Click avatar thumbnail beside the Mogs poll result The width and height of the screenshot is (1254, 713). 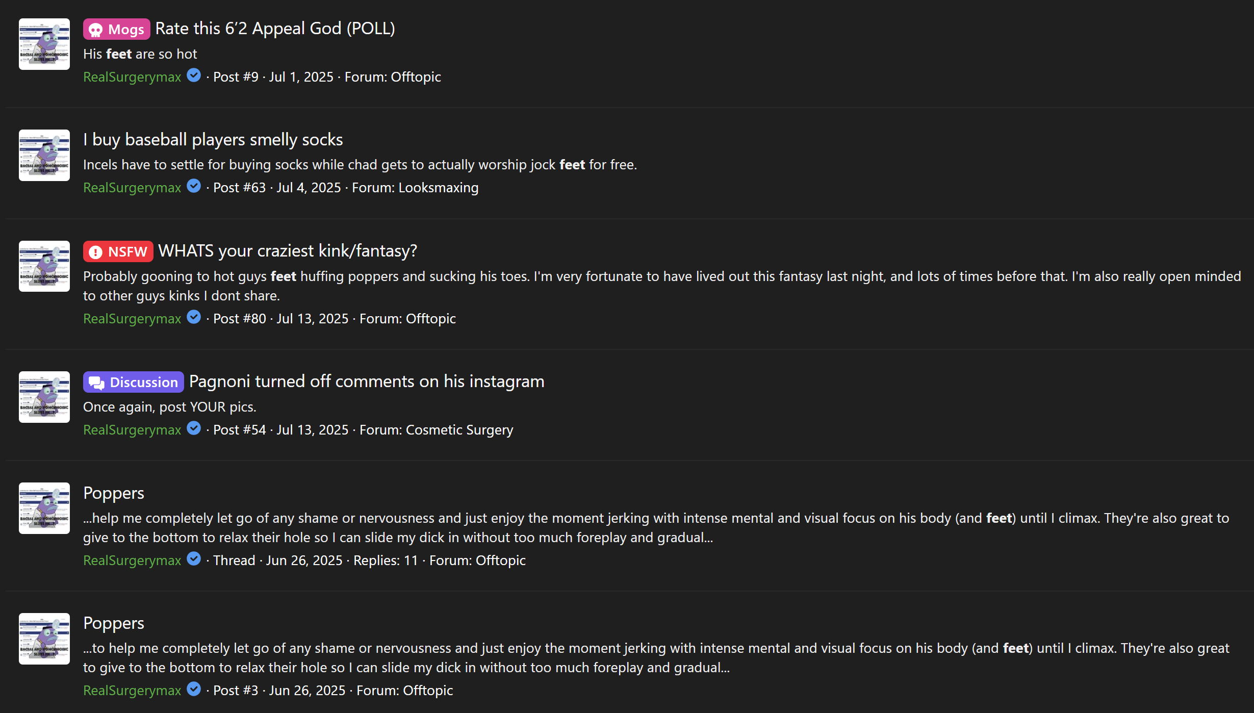point(44,44)
